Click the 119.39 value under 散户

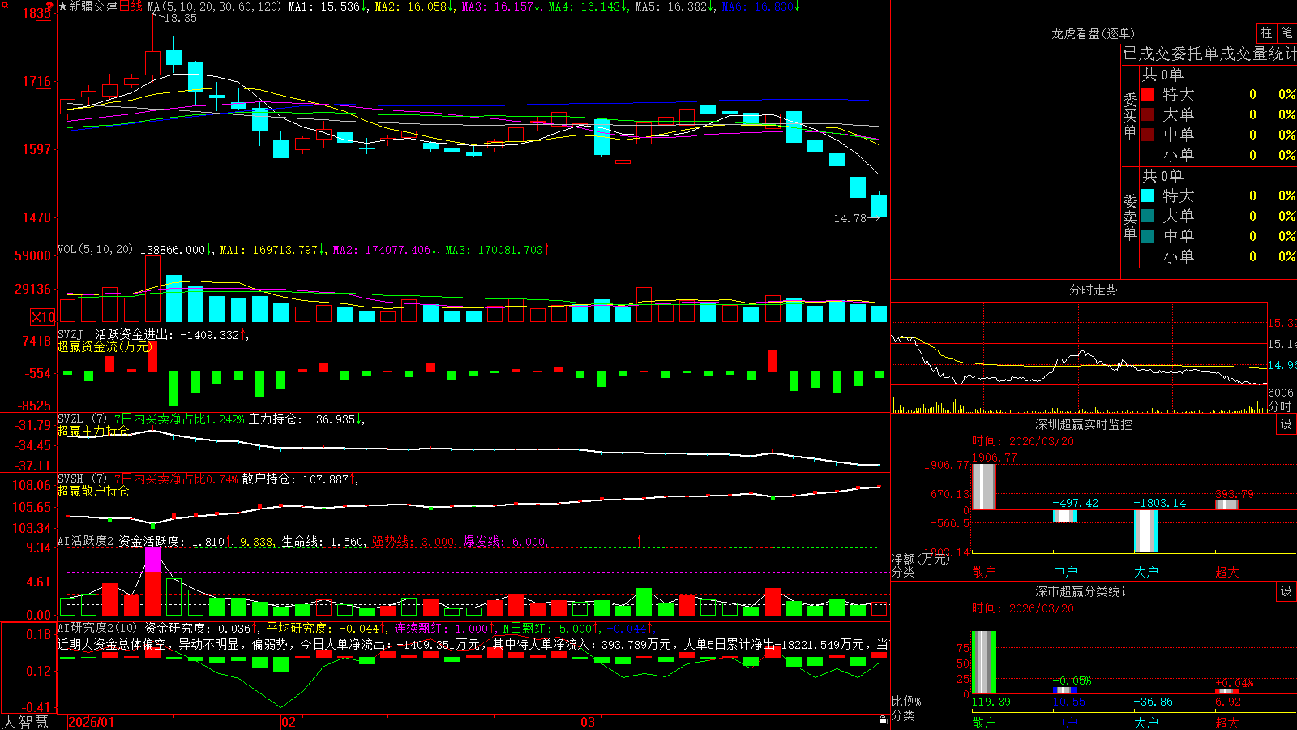coord(991,702)
